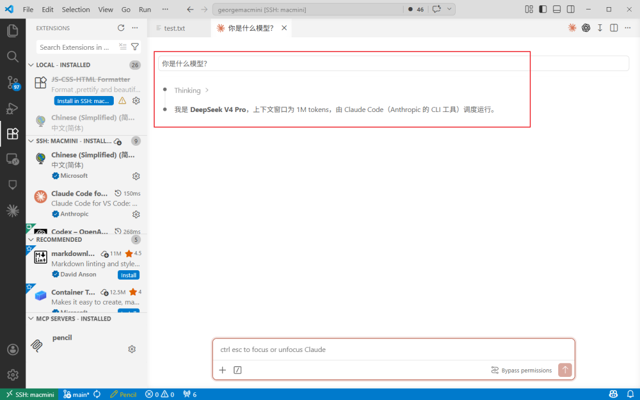Open the Run and Debug view
Screen dimensions: 640x400
click(12, 108)
